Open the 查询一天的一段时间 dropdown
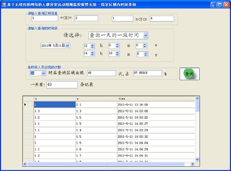231x171 pixels. coord(145,36)
